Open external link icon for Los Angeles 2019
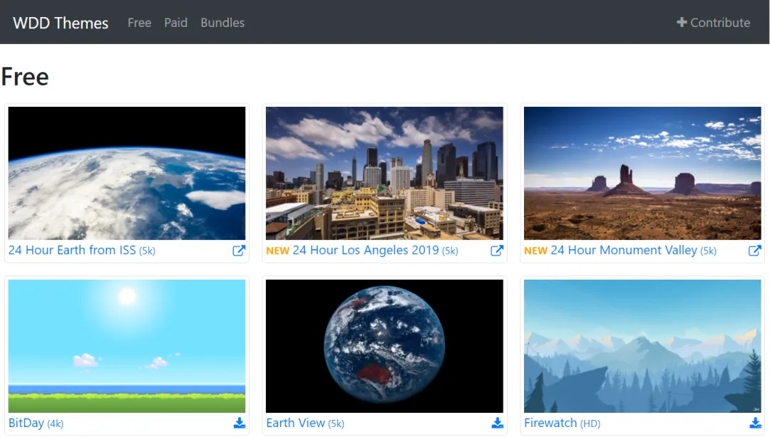770x437 pixels. [497, 251]
